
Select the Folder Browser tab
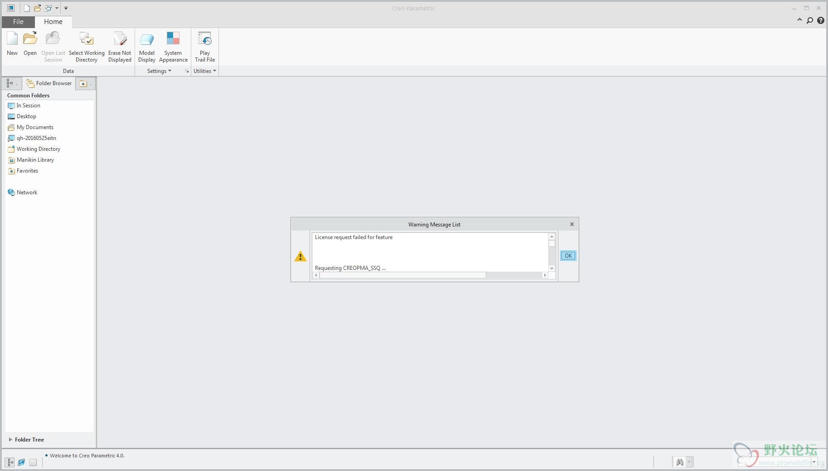pos(49,83)
